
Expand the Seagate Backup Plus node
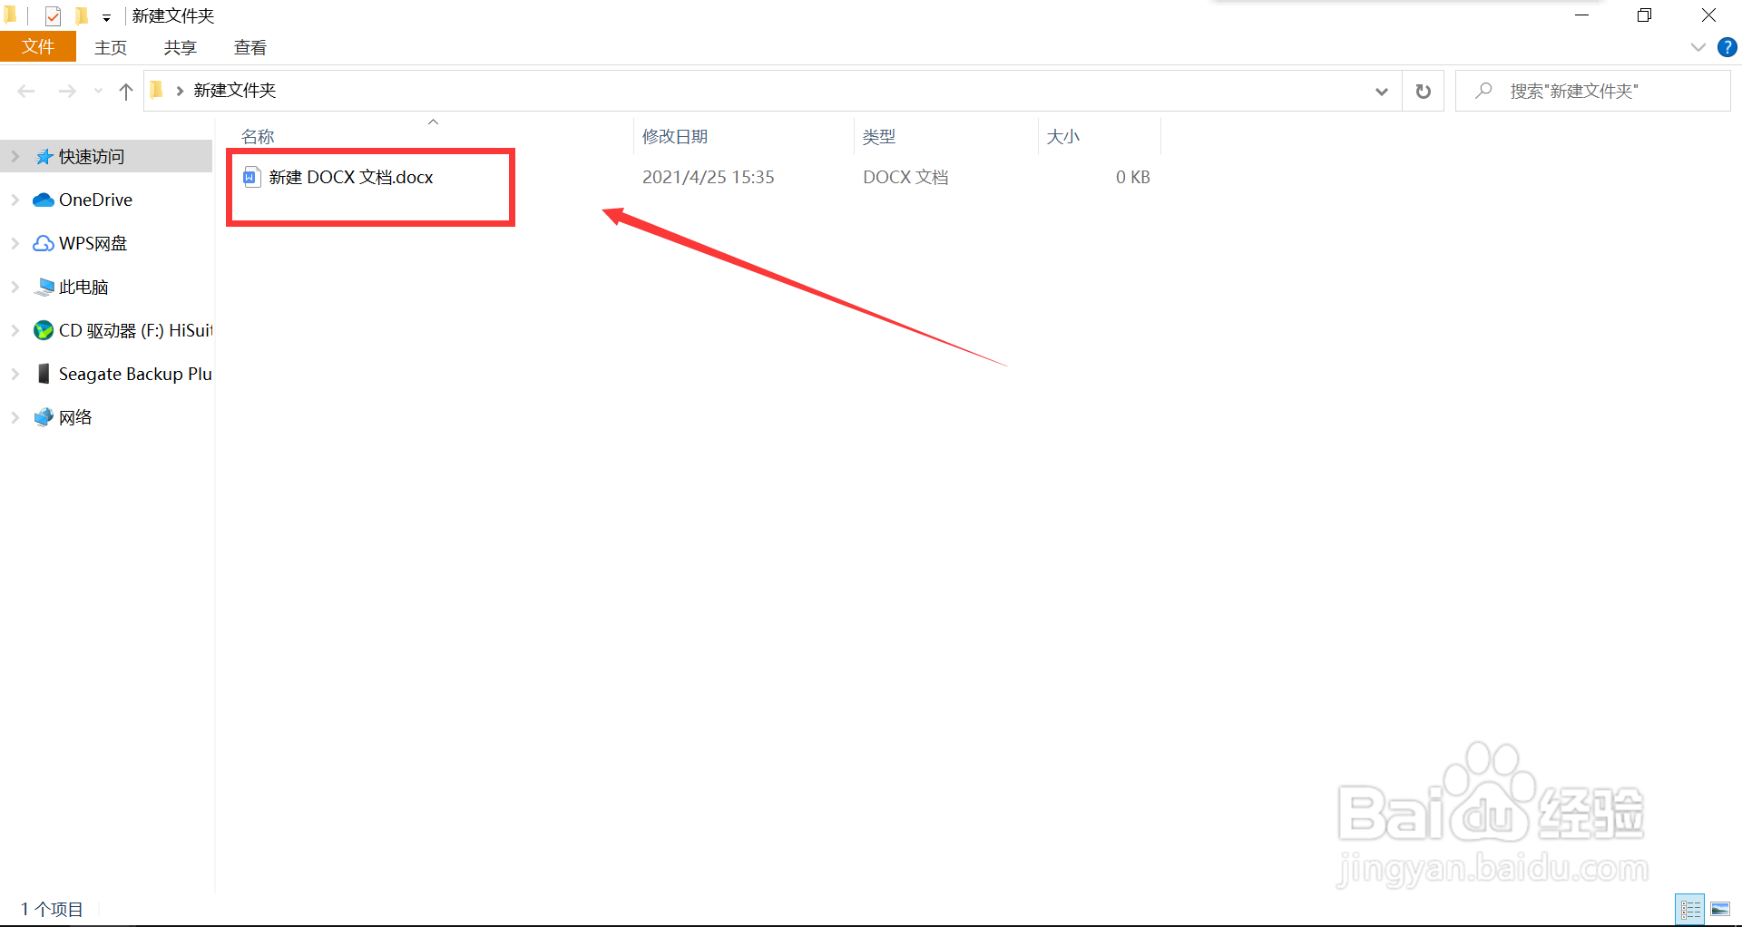point(15,374)
